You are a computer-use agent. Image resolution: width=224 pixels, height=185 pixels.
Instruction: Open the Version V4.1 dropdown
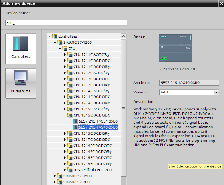(216, 92)
